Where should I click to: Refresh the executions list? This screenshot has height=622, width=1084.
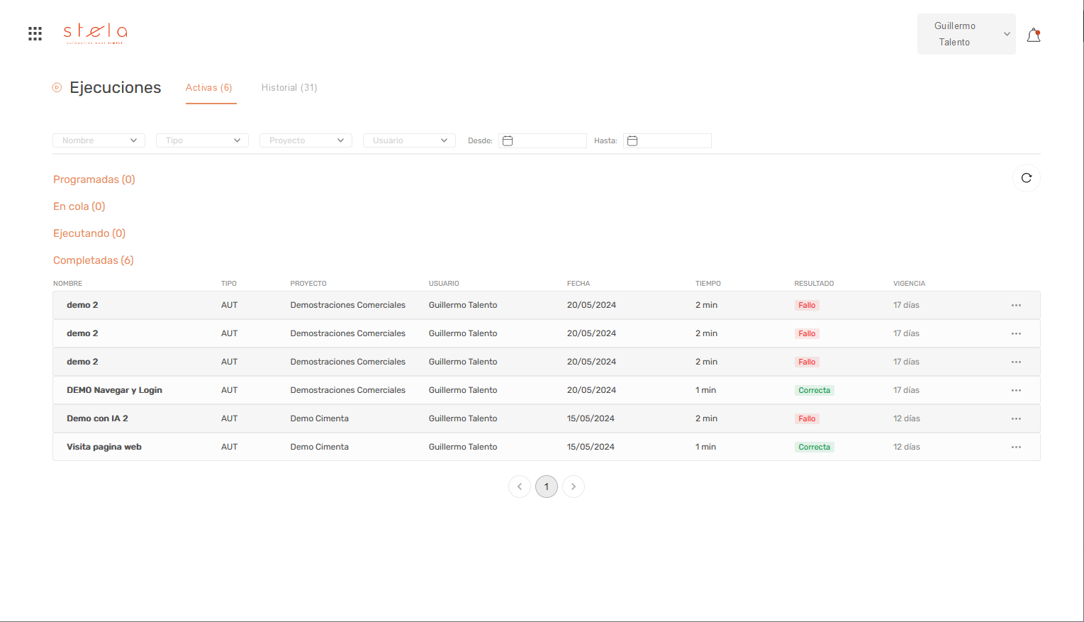[1026, 178]
